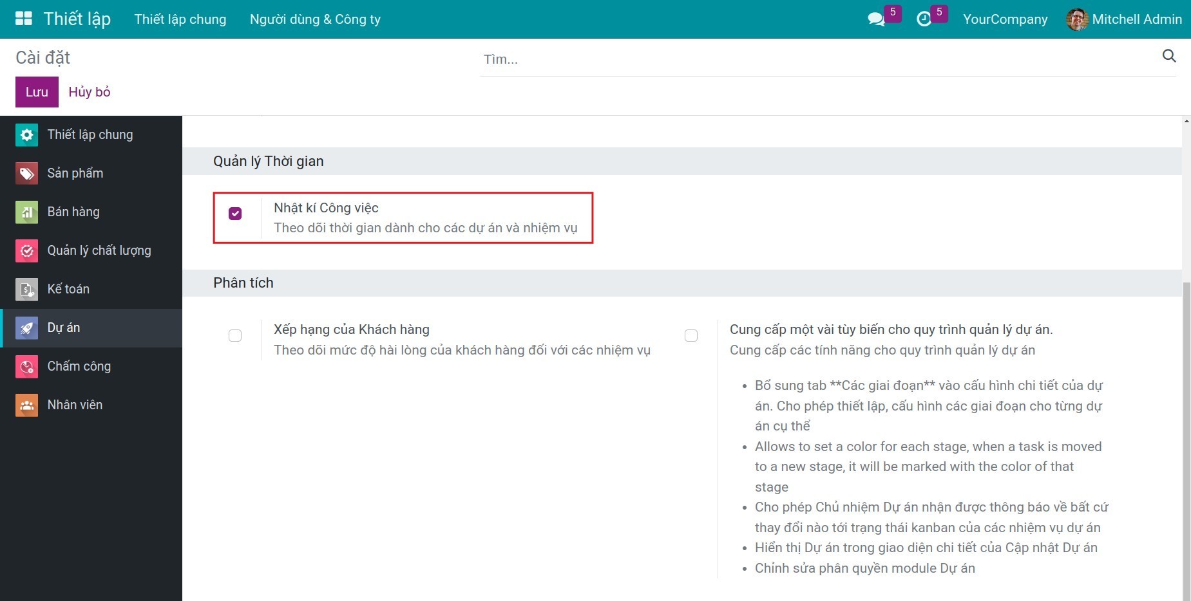The image size is (1191, 601).
Task: Open Chấm công sidebar icon
Action: [x=26, y=366]
